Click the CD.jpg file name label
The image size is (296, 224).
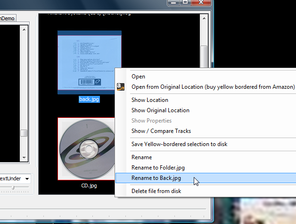89,185
